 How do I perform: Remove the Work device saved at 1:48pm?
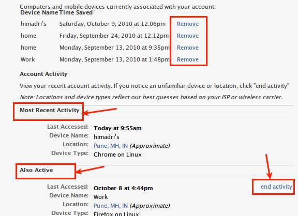pos(188,59)
